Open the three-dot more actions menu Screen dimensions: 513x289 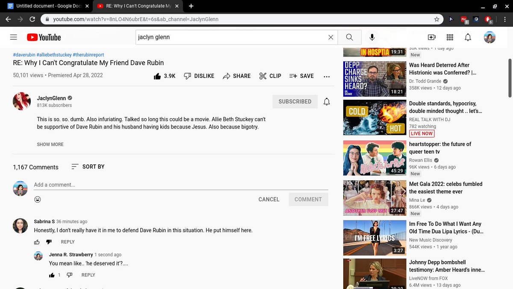[x=327, y=76]
